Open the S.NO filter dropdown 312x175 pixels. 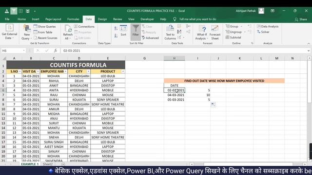point(19,71)
